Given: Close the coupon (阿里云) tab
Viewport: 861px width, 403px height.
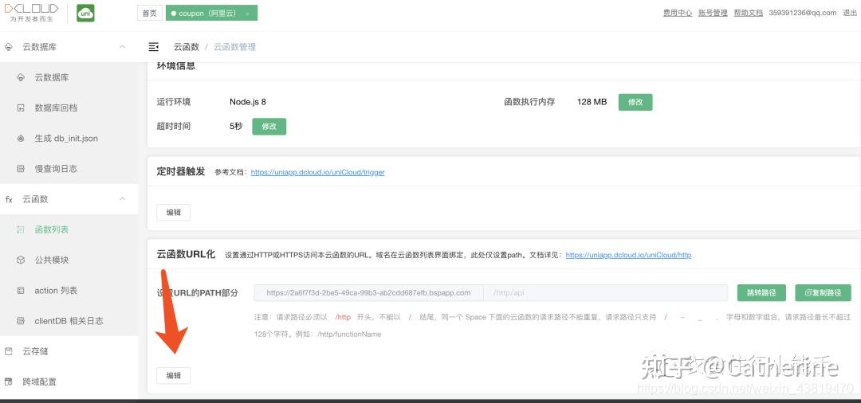Looking at the screenshot, I should 248,14.
